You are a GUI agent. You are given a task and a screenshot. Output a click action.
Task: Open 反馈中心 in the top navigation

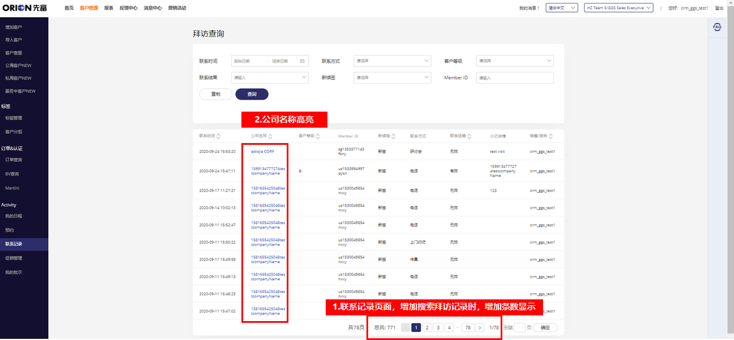[128, 8]
